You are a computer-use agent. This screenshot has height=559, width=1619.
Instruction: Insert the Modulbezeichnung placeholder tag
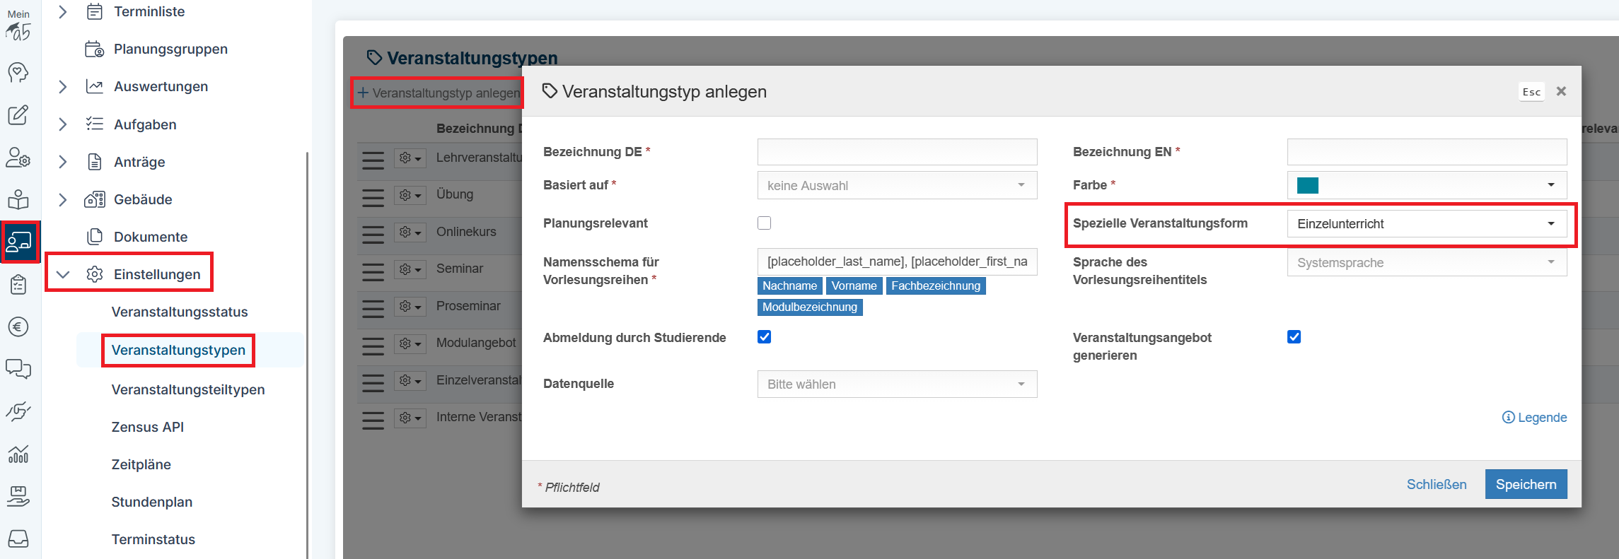tap(809, 307)
